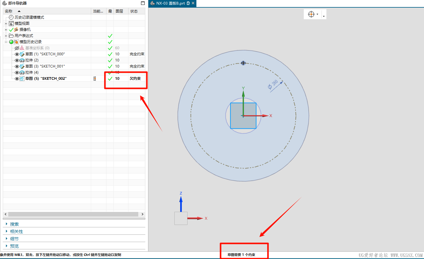Click the 状态 column header
The image size is (424, 259).
(x=134, y=11)
